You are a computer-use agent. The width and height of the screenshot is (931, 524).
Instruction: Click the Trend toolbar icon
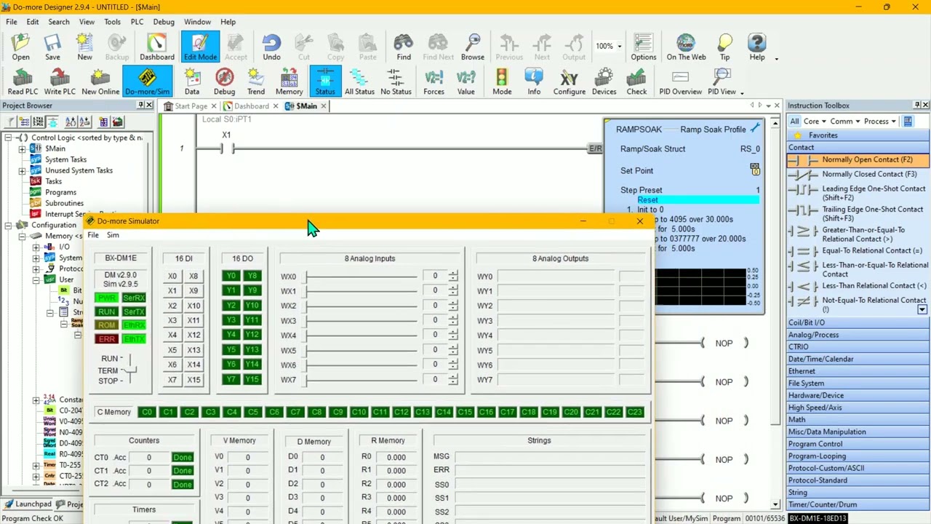point(256,82)
